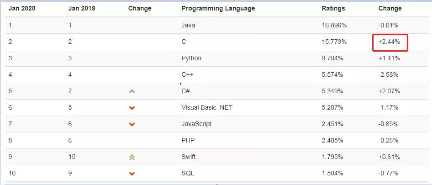Click the red down arrow beside Visual Basic .NET
The height and width of the screenshot is (185, 432).
pyautogui.click(x=132, y=108)
